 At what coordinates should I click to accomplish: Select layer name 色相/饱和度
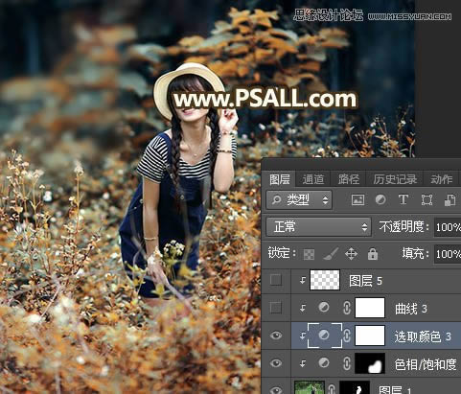pos(426,364)
